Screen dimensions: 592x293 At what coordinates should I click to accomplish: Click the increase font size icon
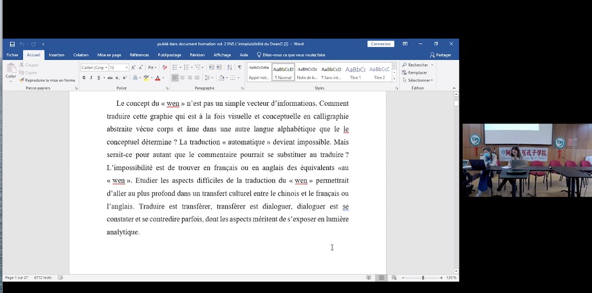click(134, 67)
